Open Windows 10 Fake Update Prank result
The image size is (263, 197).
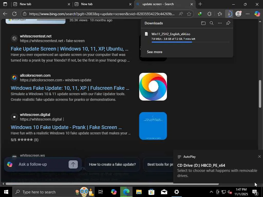tap(66, 127)
